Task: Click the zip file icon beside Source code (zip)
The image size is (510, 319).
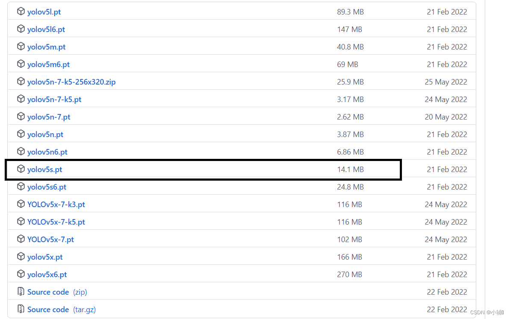Action: coord(21,292)
